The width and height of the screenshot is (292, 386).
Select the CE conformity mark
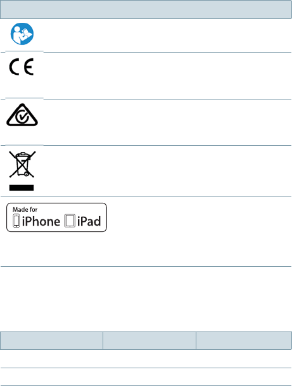[x=22, y=67]
